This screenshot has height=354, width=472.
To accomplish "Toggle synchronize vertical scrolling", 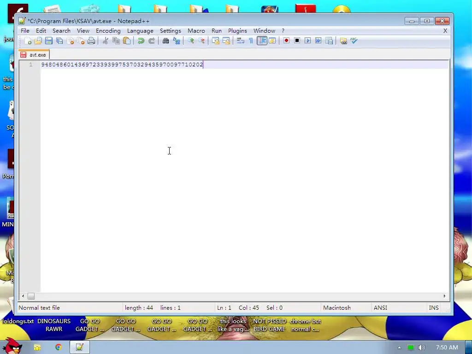I will tap(216, 41).
